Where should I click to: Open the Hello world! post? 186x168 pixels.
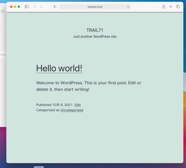(59, 68)
